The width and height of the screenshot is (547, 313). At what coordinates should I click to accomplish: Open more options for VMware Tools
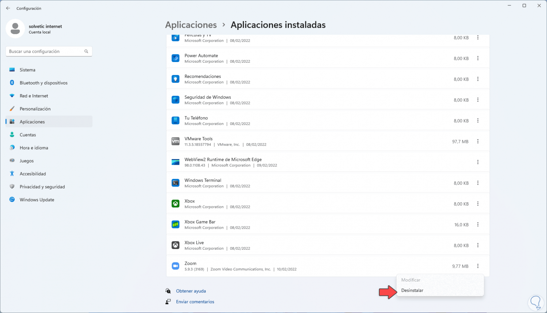[478, 141]
